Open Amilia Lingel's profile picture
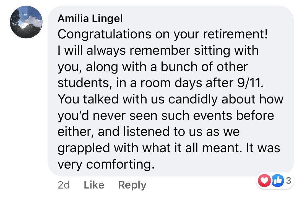Viewport: 307px width, 201px height. 26,22
